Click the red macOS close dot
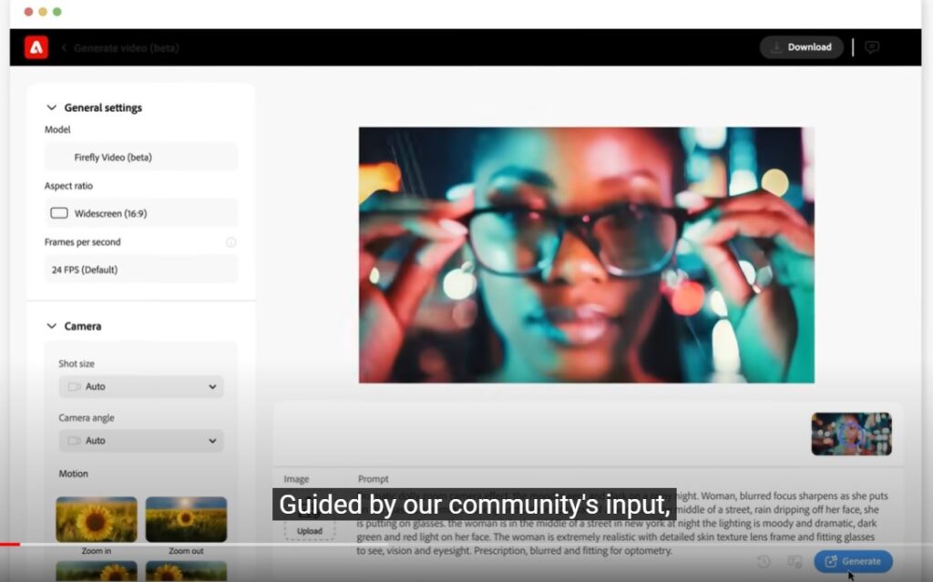933x582 pixels. pos(27,12)
